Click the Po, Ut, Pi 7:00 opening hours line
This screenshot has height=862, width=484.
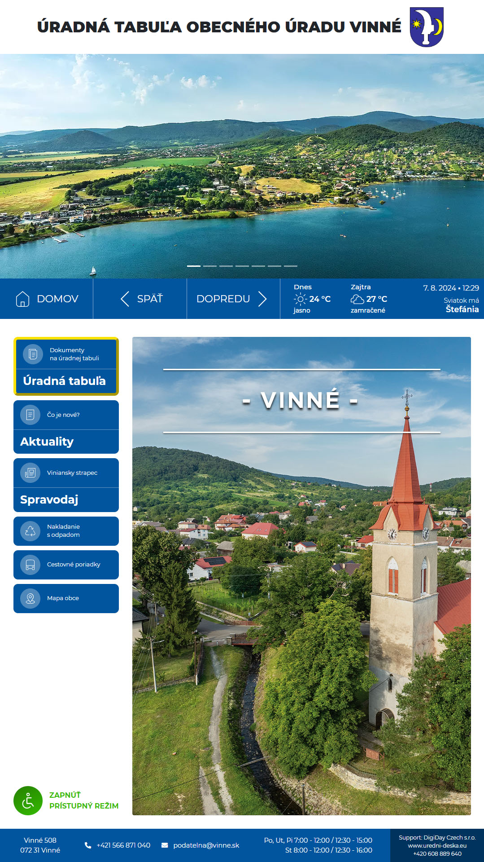click(318, 840)
